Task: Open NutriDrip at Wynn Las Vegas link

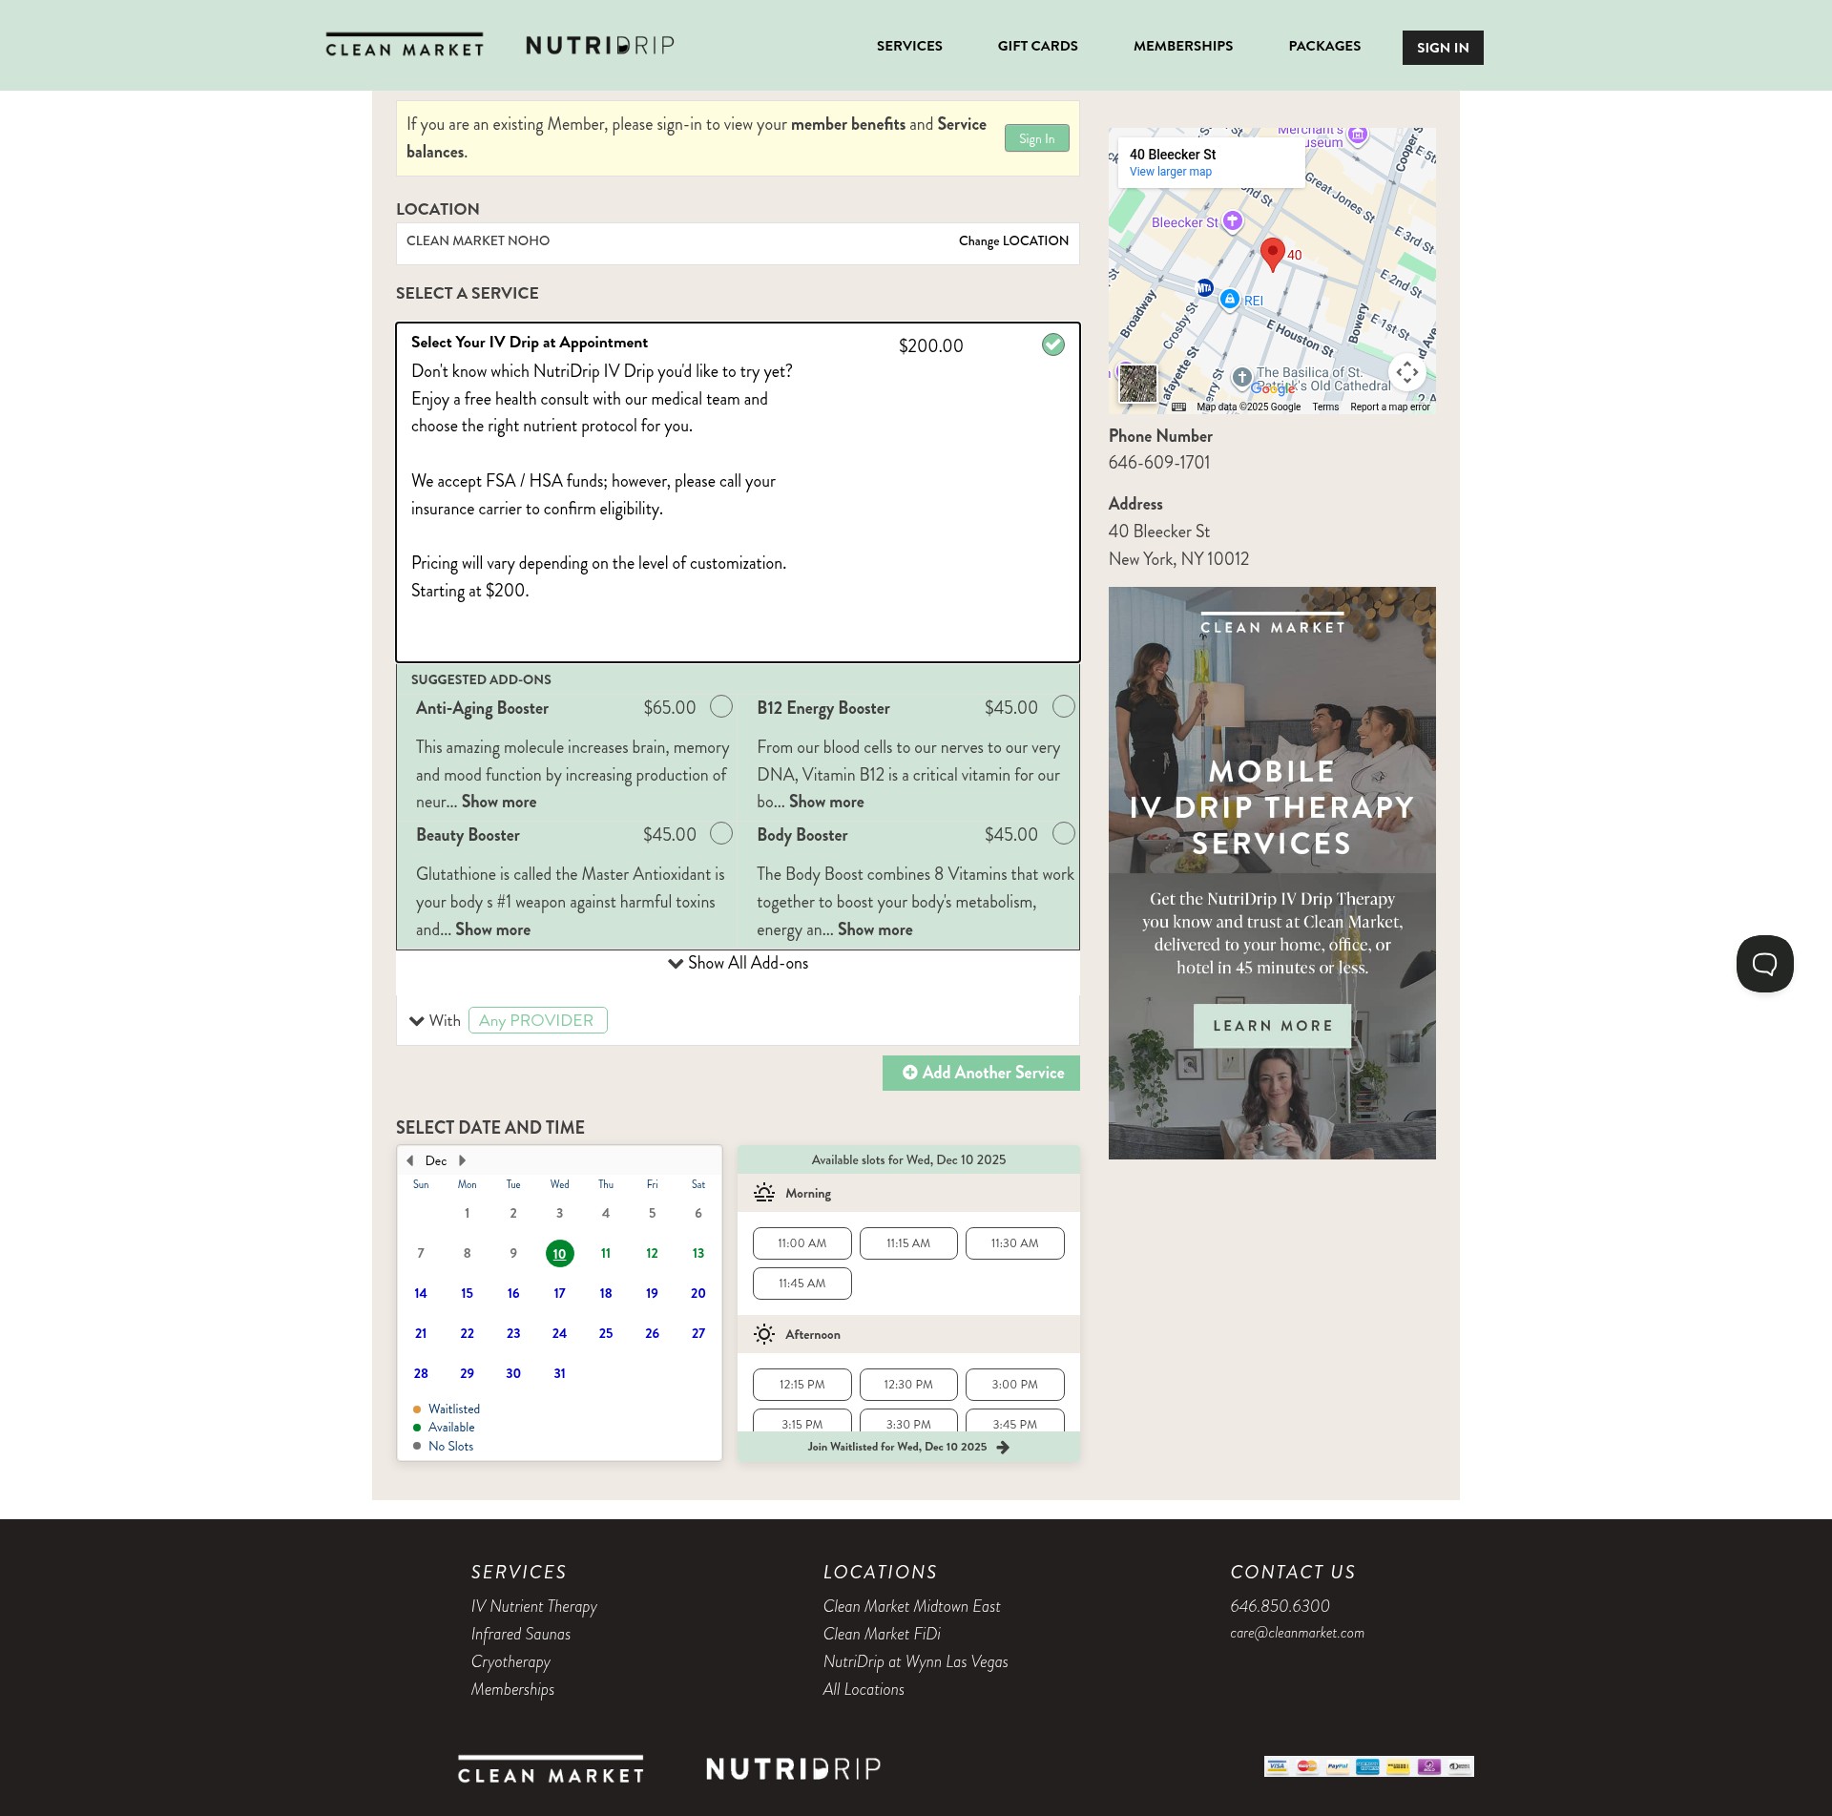Action: [915, 1661]
